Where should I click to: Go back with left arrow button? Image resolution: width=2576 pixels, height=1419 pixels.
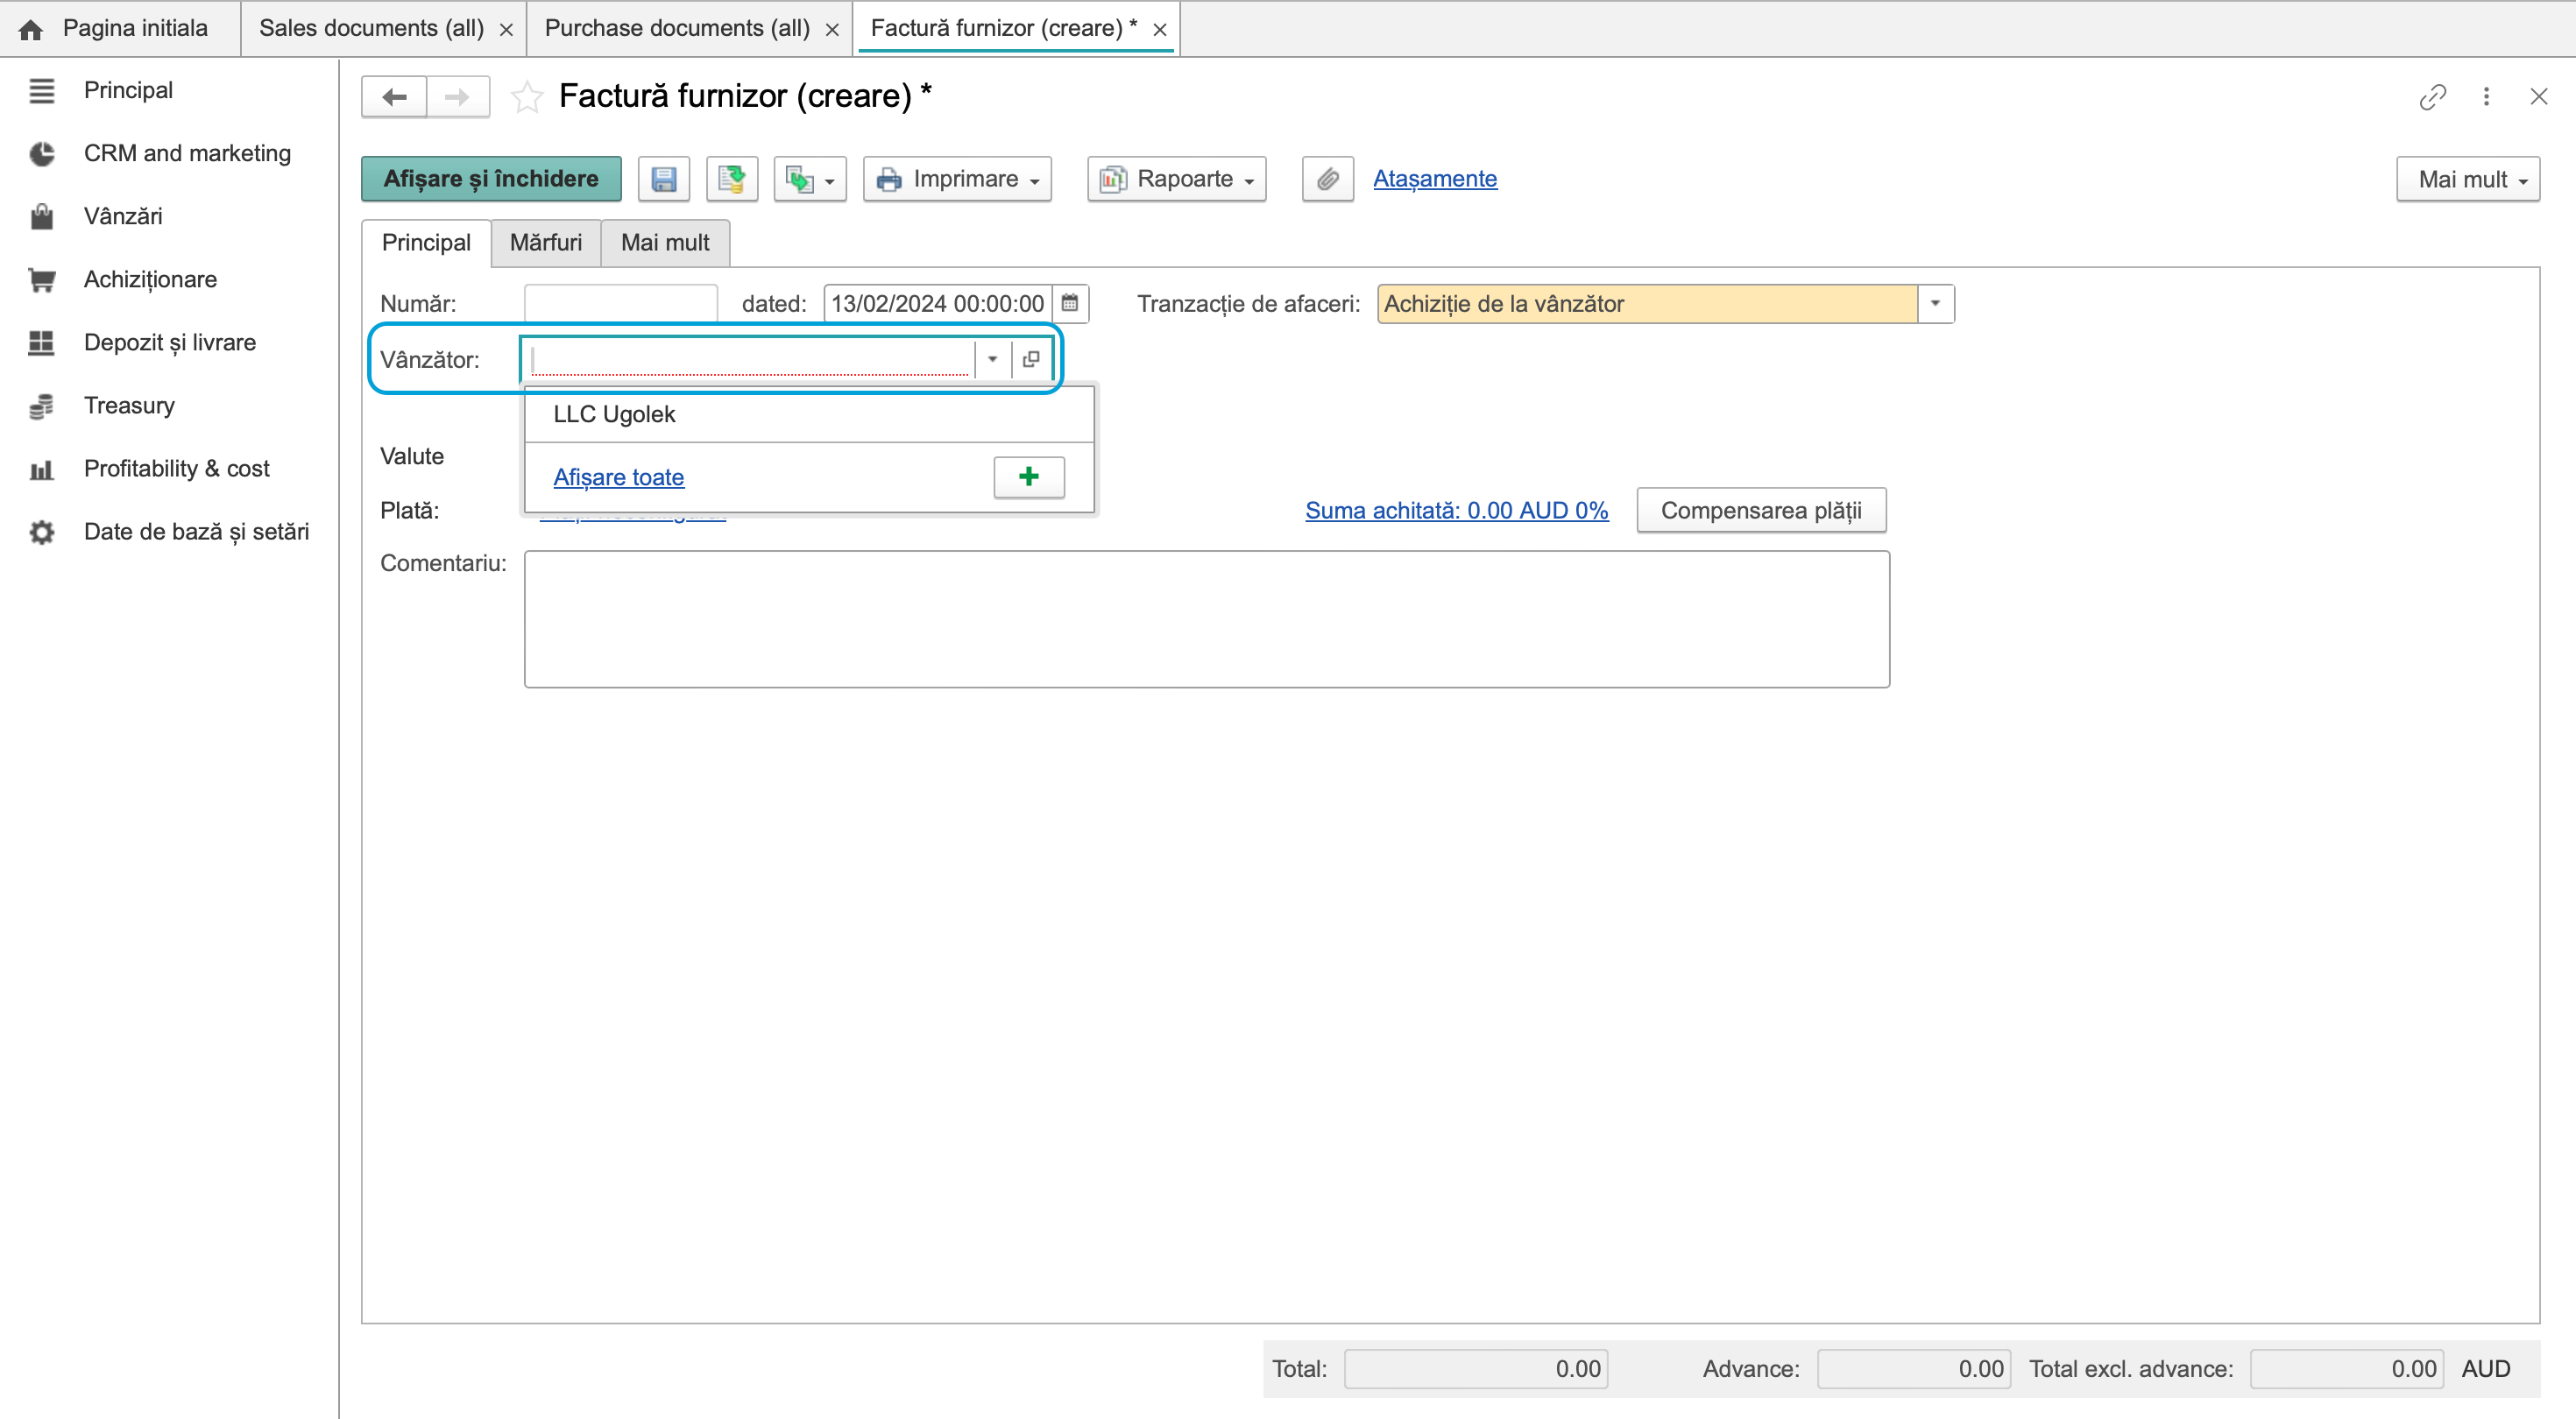click(x=395, y=97)
